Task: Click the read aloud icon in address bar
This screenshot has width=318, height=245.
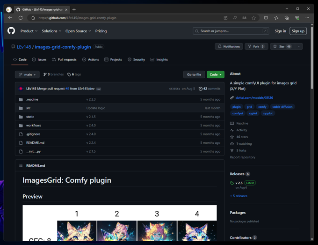Action: 235,18
